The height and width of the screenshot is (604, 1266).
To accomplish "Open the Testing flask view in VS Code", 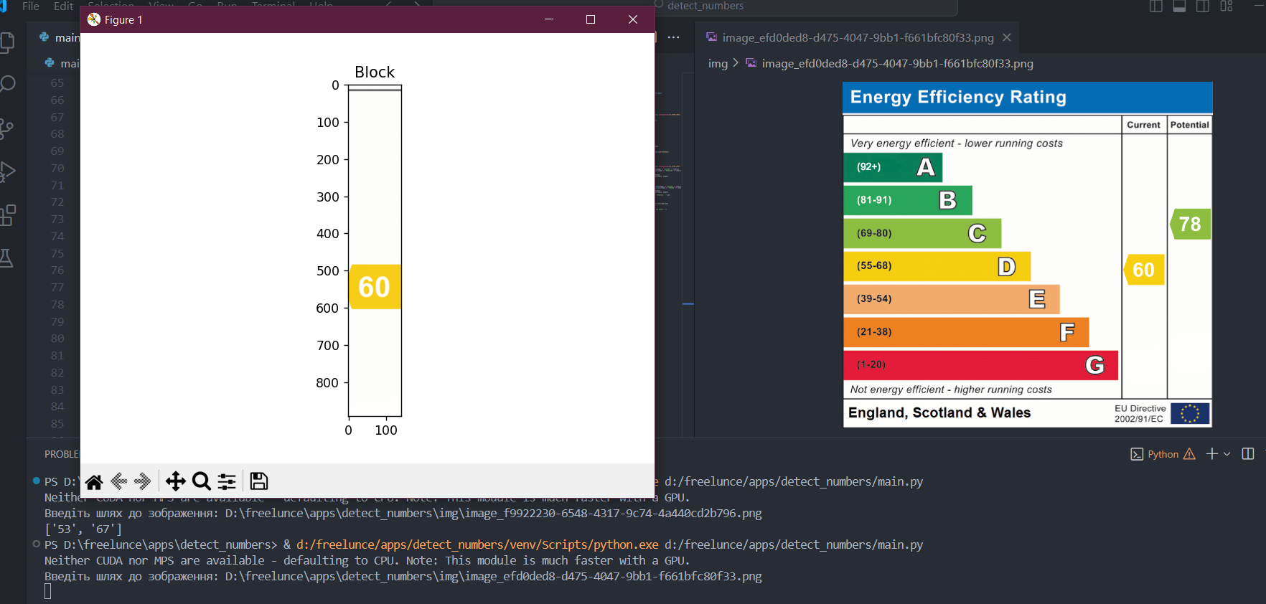I will click(x=7, y=258).
